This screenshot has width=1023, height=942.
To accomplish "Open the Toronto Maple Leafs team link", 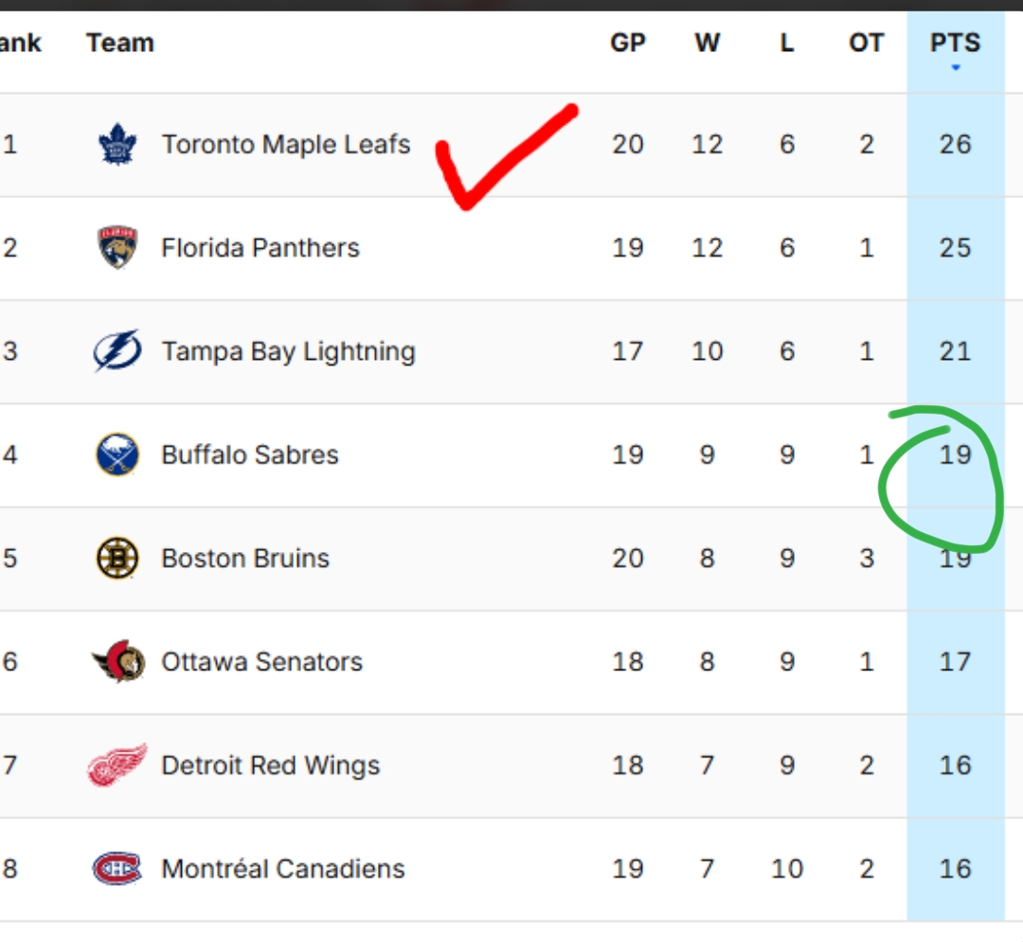I will [x=286, y=144].
